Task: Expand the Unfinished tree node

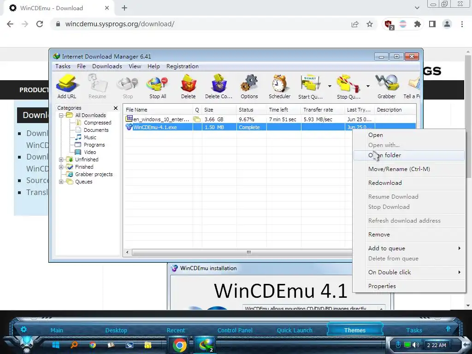Action: click(x=61, y=159)
